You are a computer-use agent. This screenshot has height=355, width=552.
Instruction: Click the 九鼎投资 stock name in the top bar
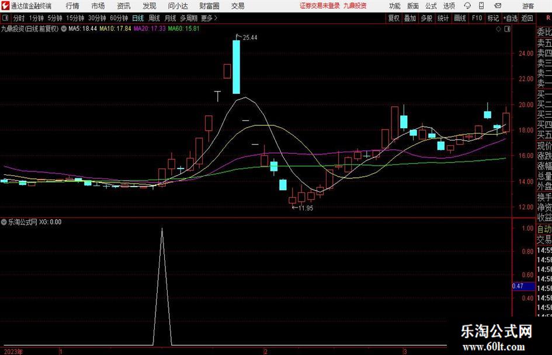click(x=355, y=6)
